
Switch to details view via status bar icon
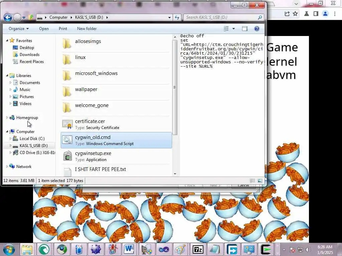252,181
